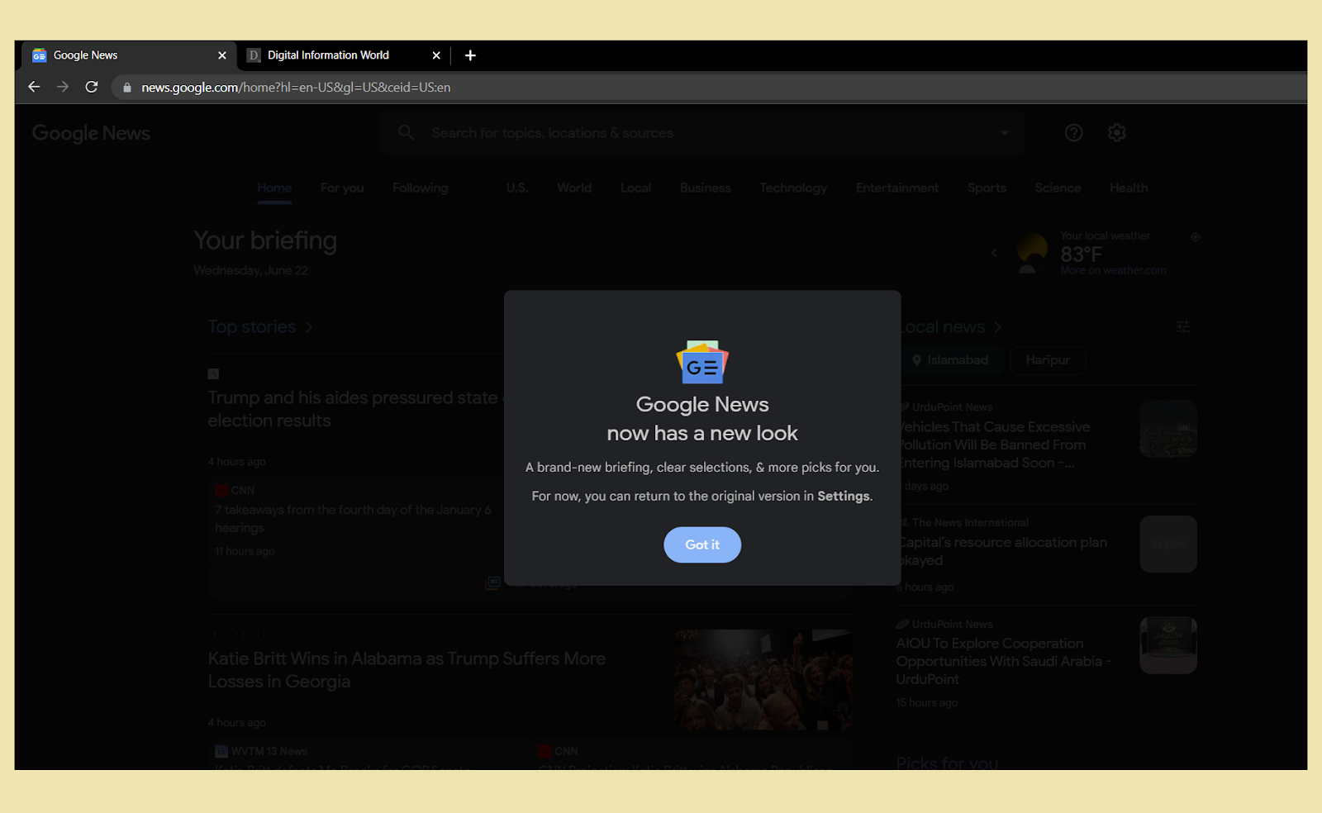Screen dimensions: 1322x813
Task: Go to the Technology section
Action: [x=793, y=188]
